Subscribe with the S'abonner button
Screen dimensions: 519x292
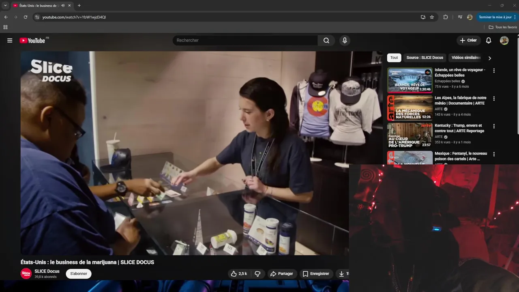(x=79, y=274)
